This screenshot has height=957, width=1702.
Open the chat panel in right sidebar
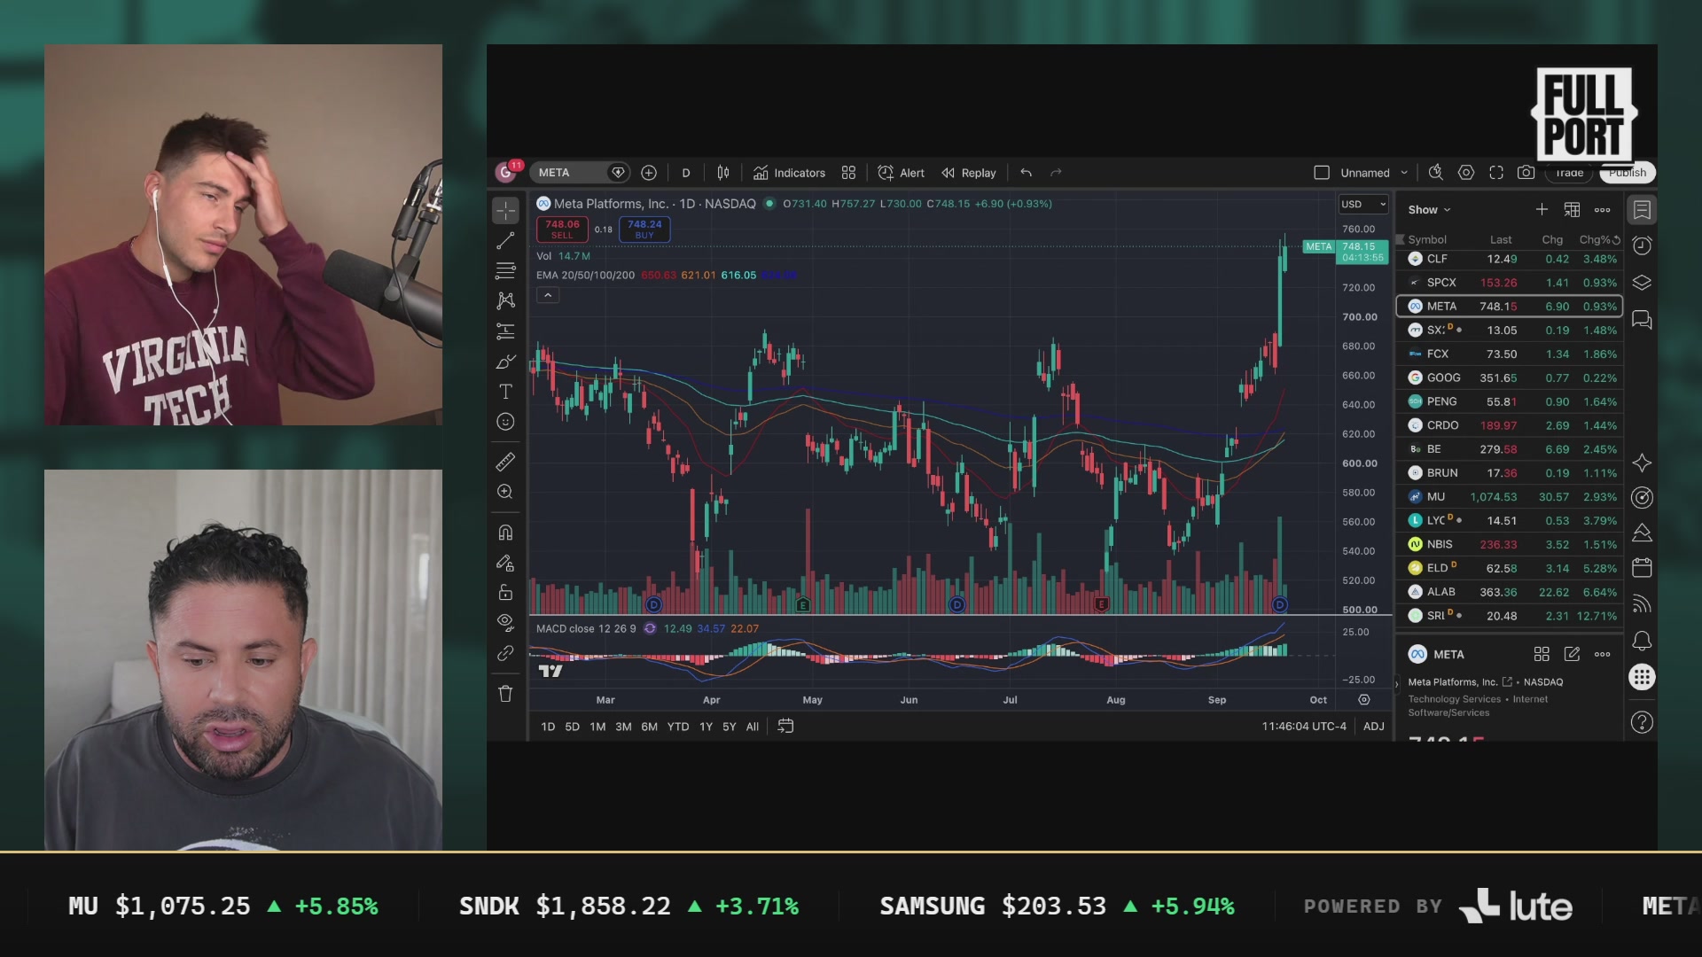coord(1642,319)
